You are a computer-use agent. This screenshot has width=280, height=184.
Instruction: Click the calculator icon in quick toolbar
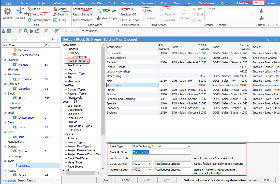tap(32, 31)
